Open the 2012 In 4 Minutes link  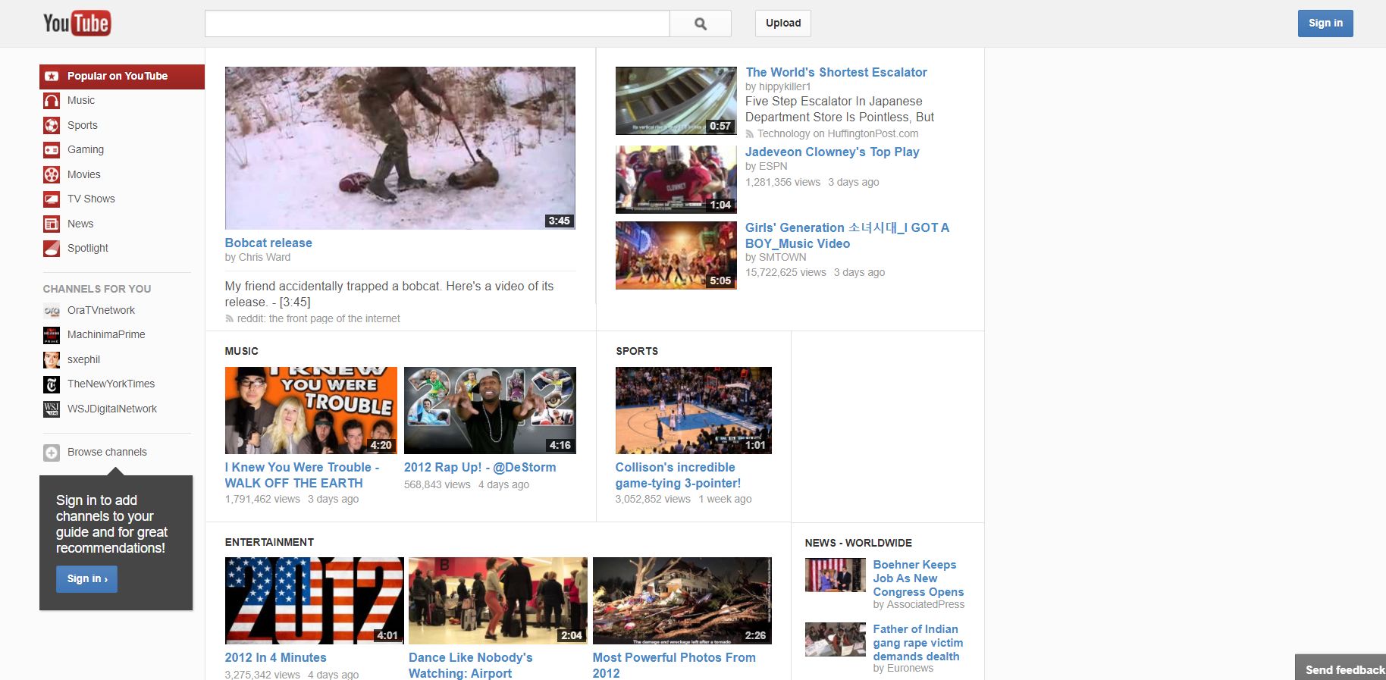coord(276,657)
